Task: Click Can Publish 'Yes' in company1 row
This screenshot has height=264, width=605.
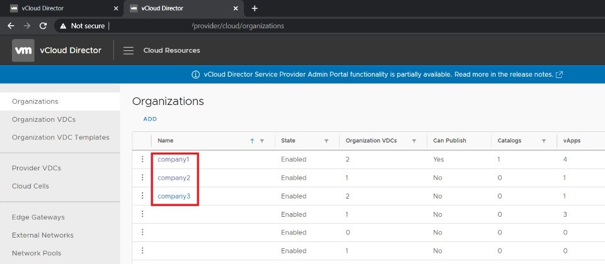Action: point(439,159)
